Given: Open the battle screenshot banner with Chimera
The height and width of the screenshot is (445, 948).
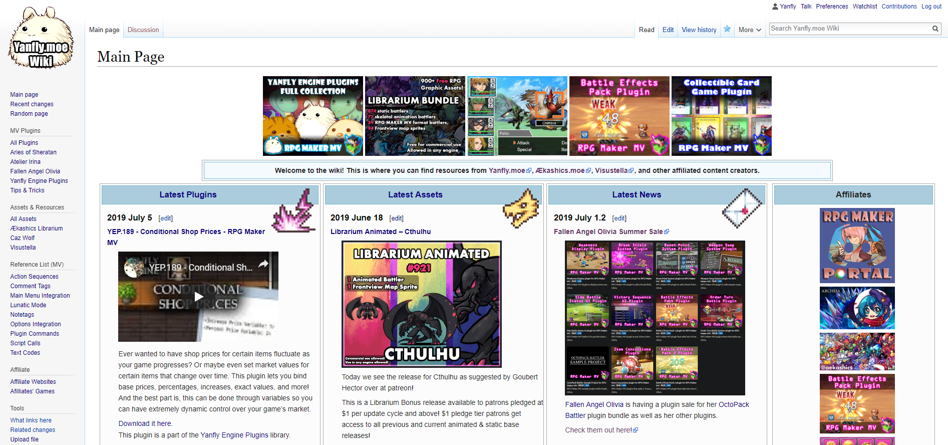Looking at the screenshot, I should [x=517, y=116].
